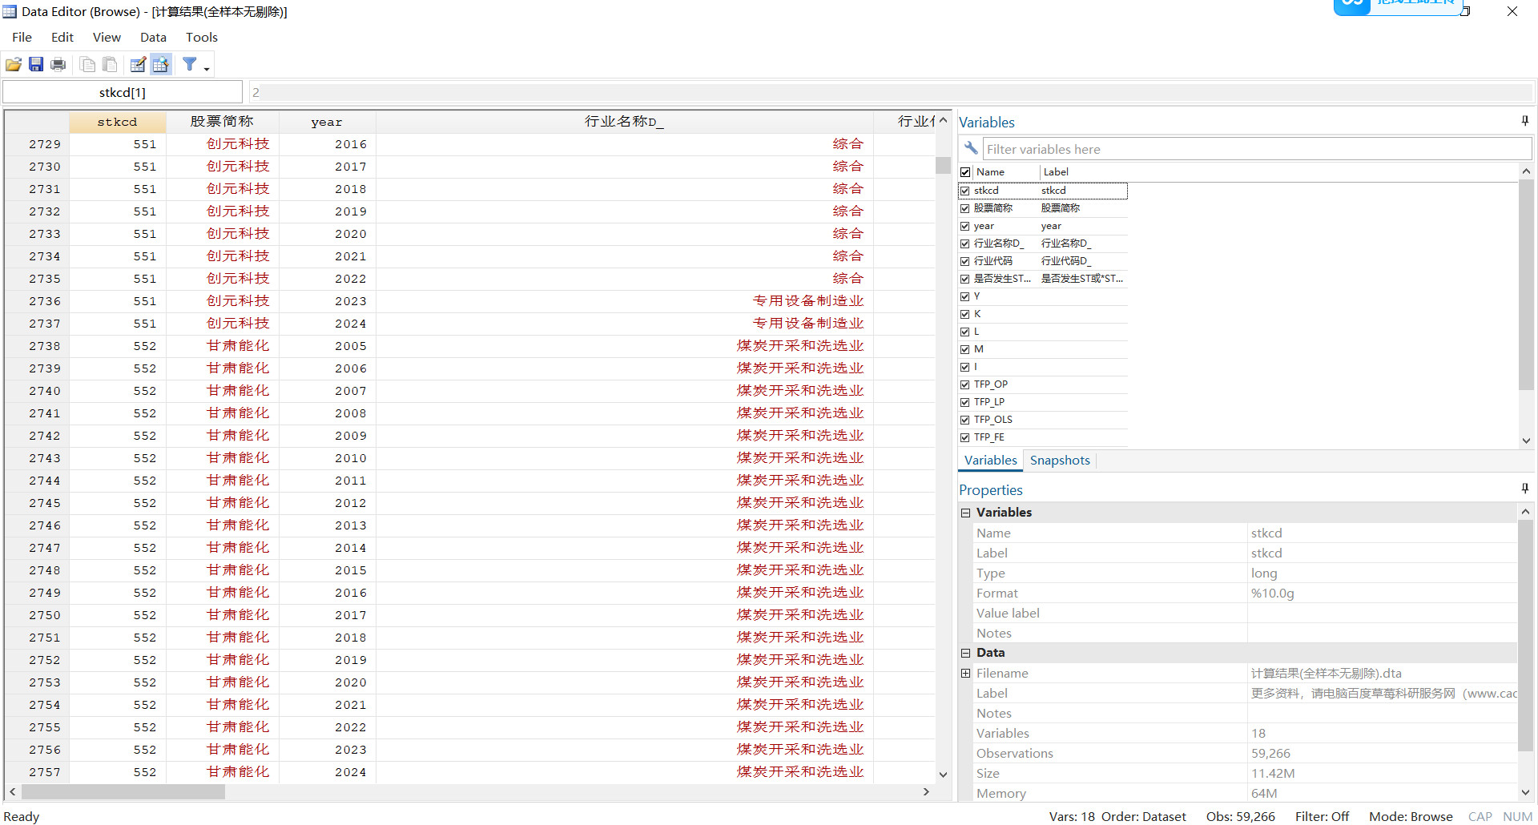Click the stkcd[1] cell reference box
The height and width of the screenshot is (825, 1538).
coord(123,92)
